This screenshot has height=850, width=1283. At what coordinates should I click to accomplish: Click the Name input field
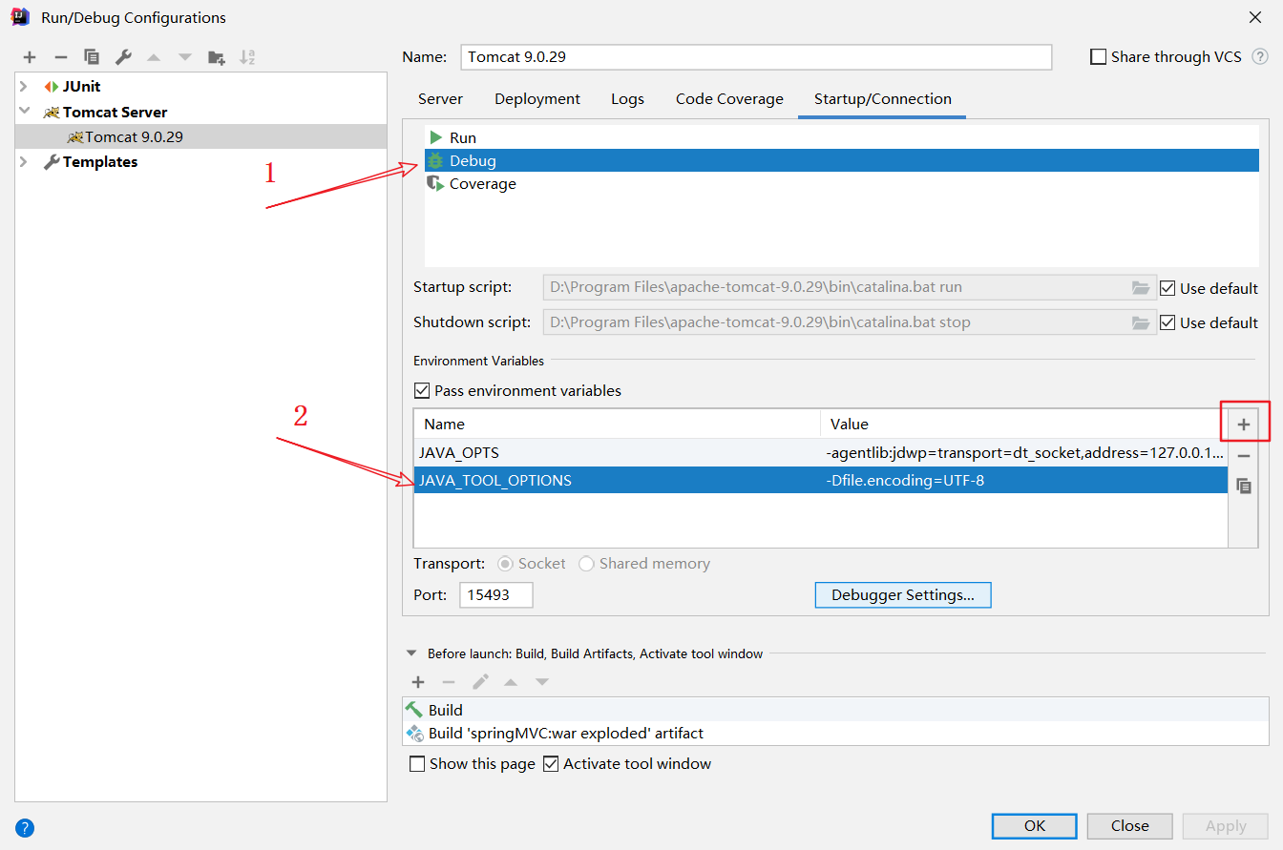[x=756, y=57]
